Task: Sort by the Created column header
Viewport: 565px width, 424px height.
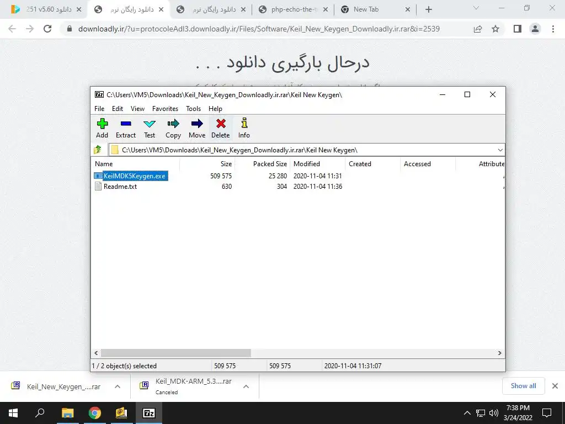Action: (x=372, y=163)
